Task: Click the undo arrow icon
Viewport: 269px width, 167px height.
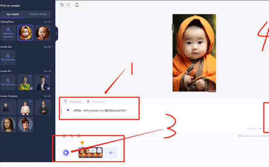Action: 62,5
